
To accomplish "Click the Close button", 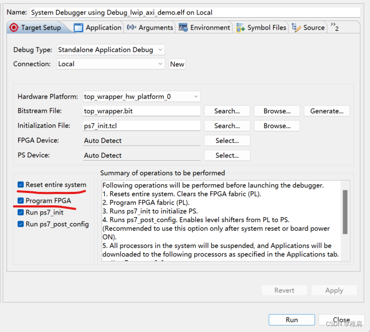I will click(341, 320).
